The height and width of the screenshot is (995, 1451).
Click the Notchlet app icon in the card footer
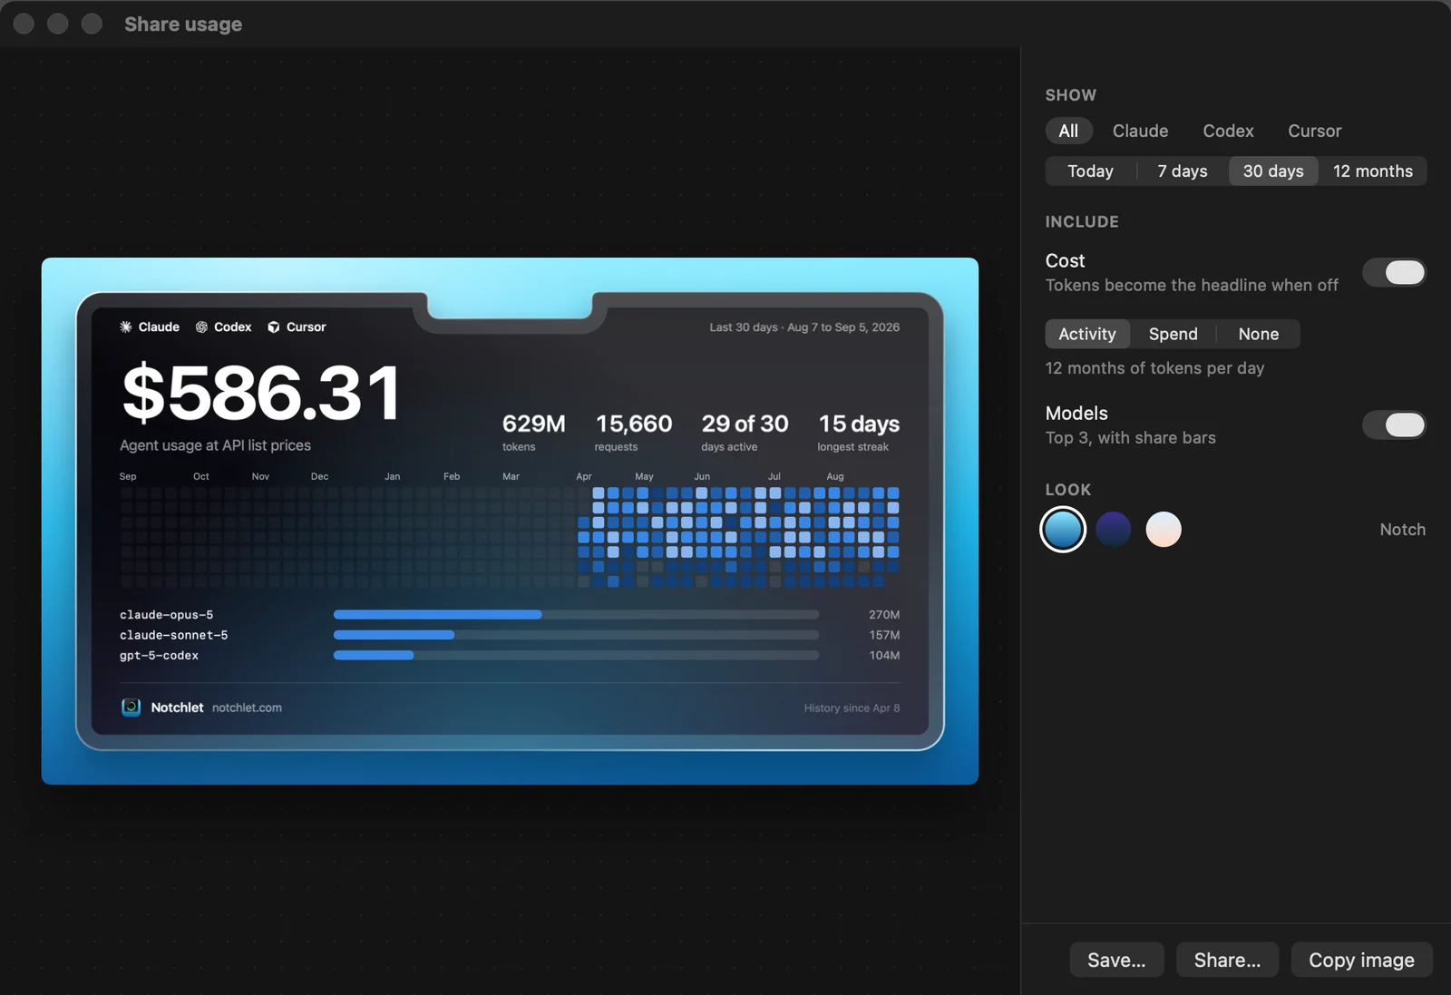click(131, 707)
